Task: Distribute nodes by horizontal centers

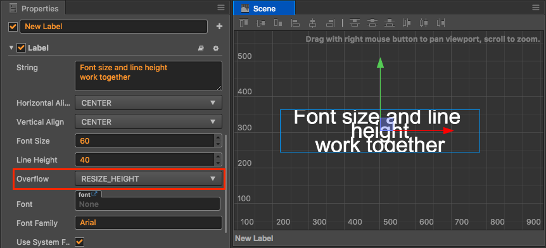Action: [x=423, y=23]
